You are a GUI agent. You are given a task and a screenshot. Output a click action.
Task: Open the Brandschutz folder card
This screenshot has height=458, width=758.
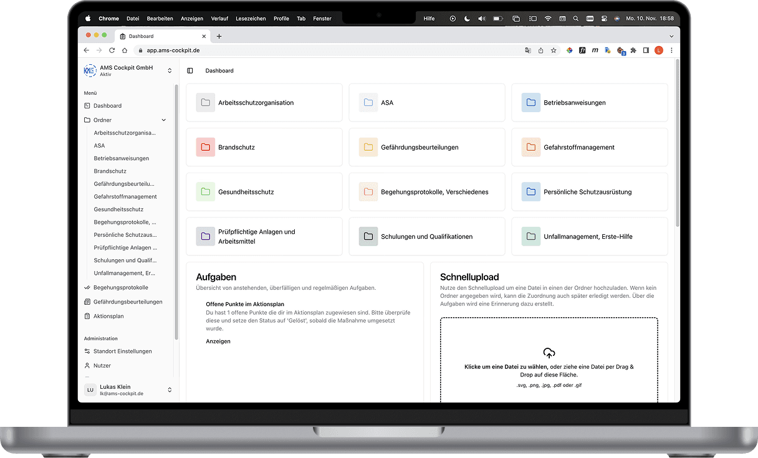coord(264,147)
